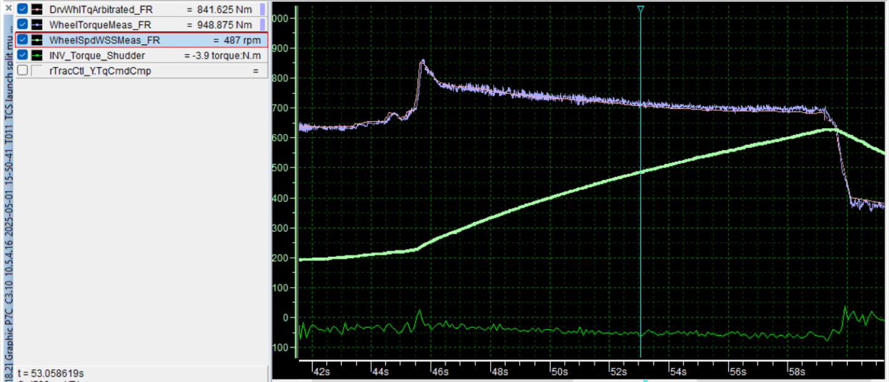This screenshot has width=889, height=382.
Task: Click the WheelTorqueMeas_FR line style icon
Action: (37, 25)
